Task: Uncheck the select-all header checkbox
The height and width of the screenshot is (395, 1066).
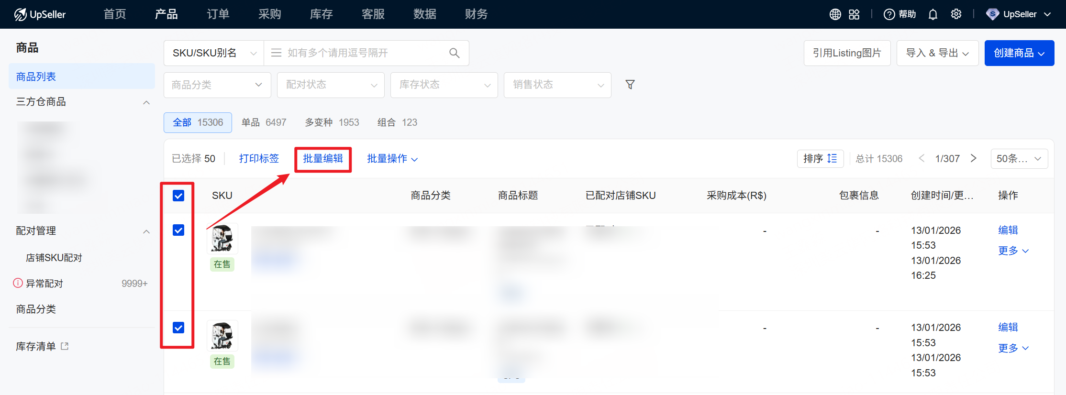Action: coord(178,196)
